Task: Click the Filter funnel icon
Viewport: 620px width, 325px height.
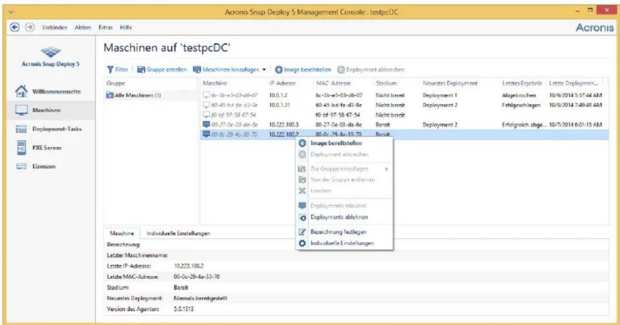Action: 111,69
